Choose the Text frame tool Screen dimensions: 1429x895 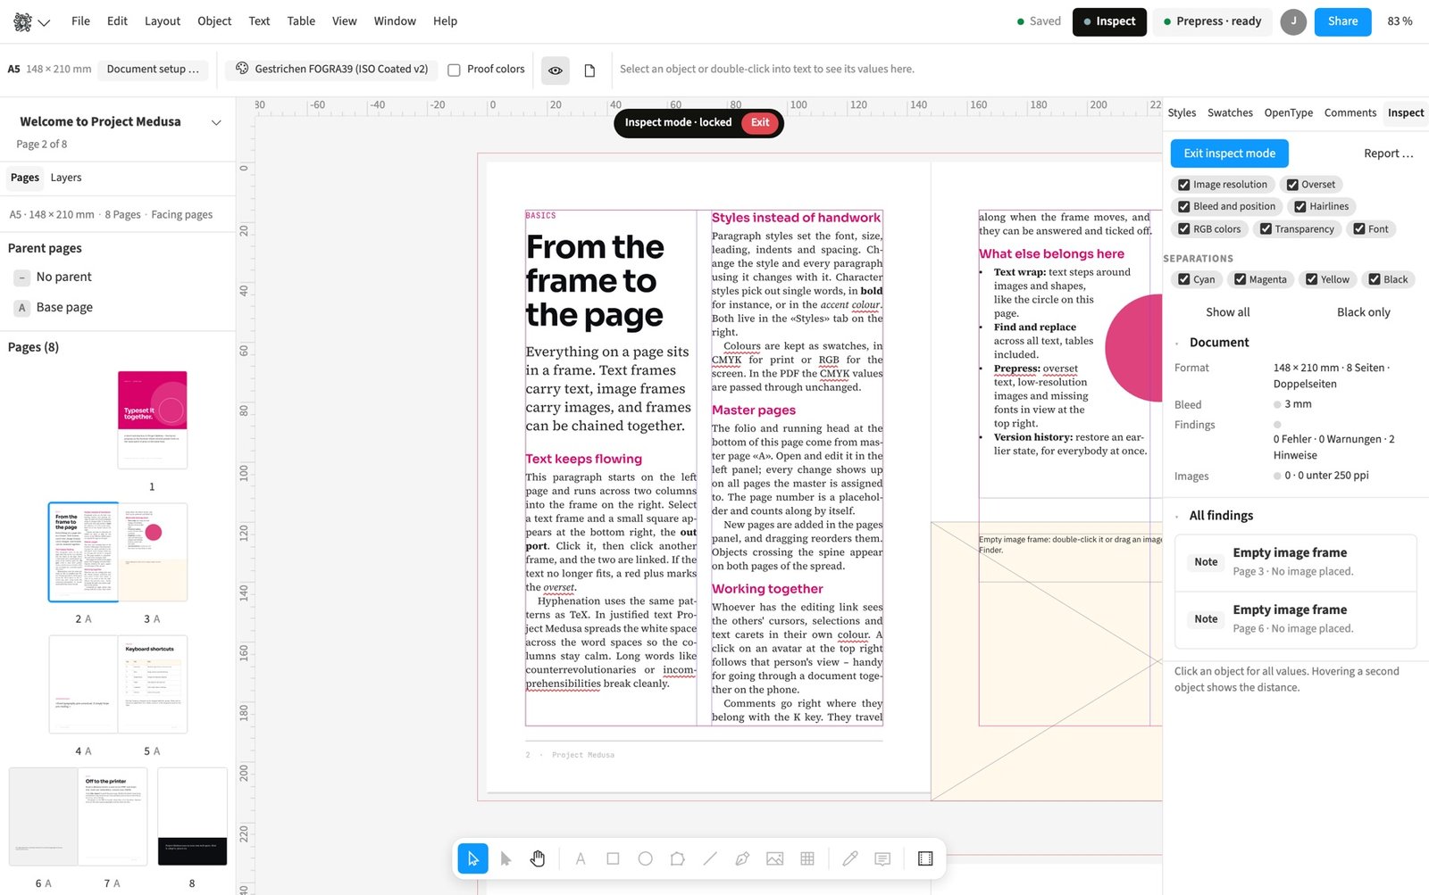click(581, 858)
